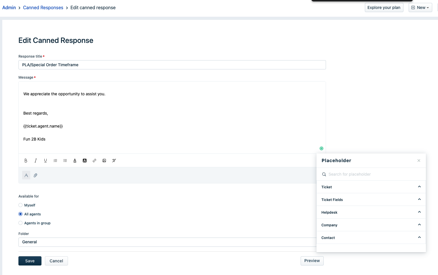
Task: Attach a file with paperclip icon
Action: tap(35, 175)
